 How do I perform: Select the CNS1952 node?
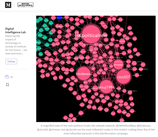pyautogui.click(x=122, y=41)
